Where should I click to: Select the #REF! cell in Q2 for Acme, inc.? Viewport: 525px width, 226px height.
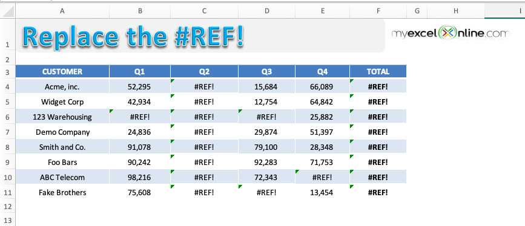point(204,86)
